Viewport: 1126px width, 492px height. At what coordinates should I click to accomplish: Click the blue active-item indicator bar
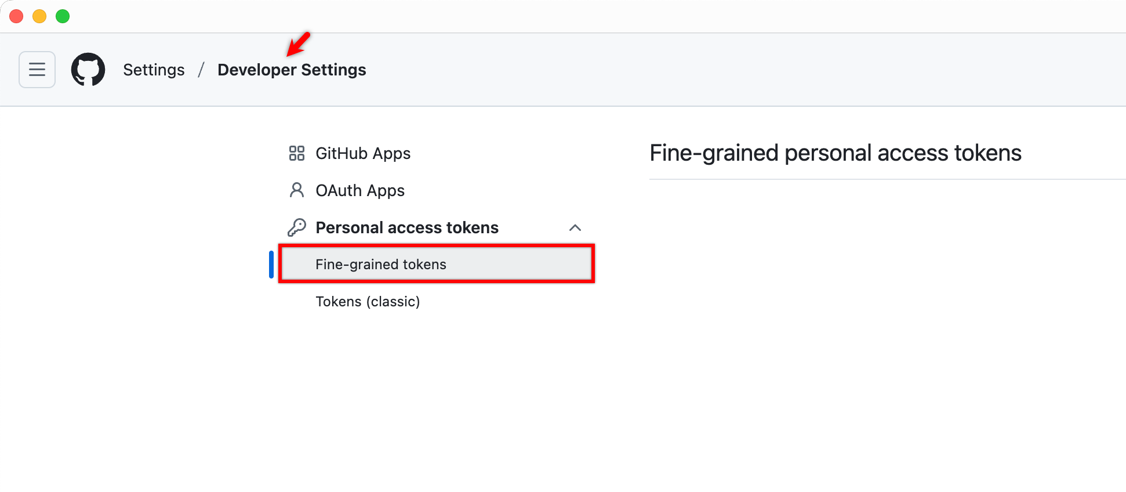[x=272, y=264]
